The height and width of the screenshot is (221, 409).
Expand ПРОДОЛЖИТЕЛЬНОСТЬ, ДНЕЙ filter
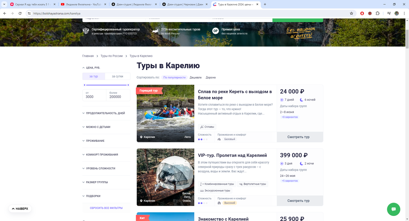104,113
